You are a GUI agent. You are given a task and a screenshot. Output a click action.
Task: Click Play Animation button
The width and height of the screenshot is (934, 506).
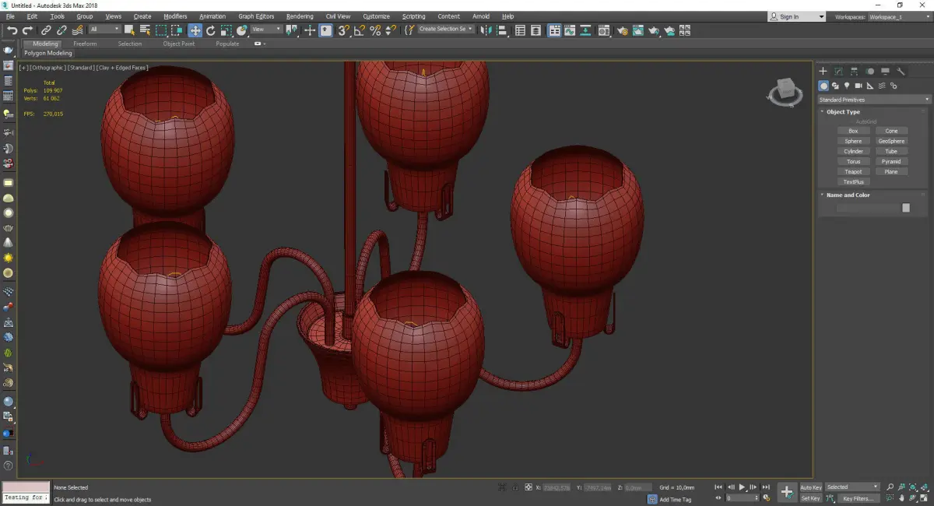(x=743, y=487)
